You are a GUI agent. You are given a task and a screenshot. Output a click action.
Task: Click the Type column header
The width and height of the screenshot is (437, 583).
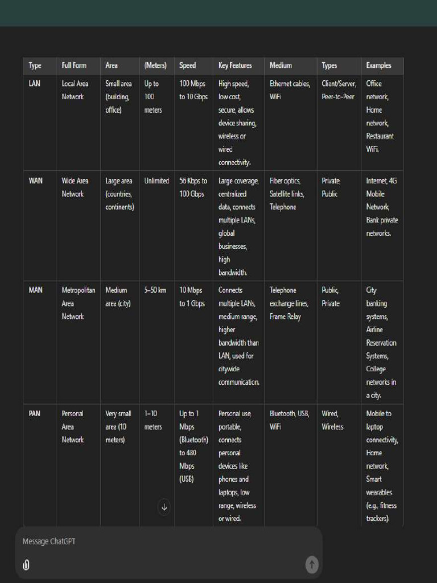coord(35,66)
